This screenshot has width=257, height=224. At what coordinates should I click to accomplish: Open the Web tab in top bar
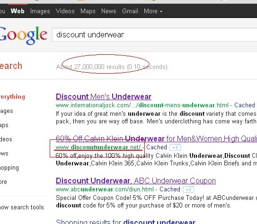pyautogui.click(x=18, y=11)
